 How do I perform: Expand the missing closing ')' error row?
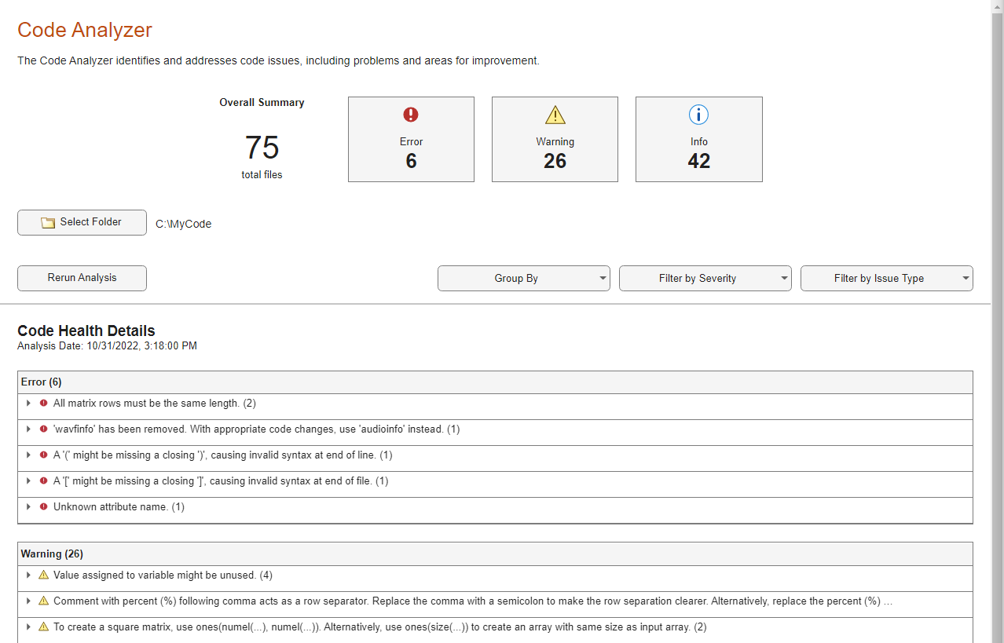point(29,455)
